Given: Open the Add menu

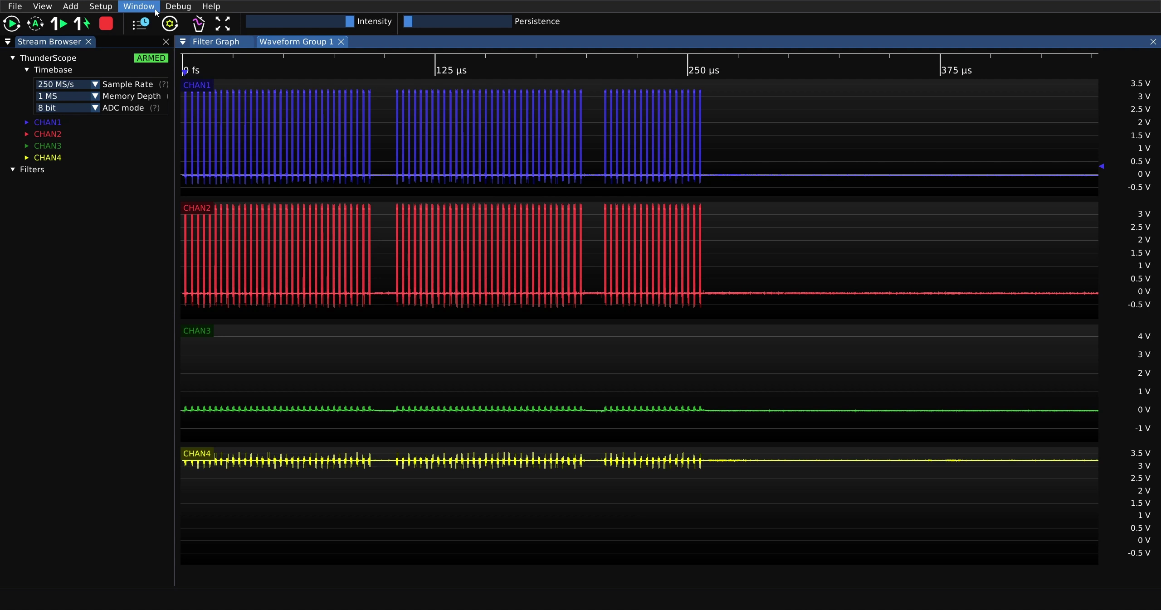Looking at the screenshot, I should tap(70, 6).
